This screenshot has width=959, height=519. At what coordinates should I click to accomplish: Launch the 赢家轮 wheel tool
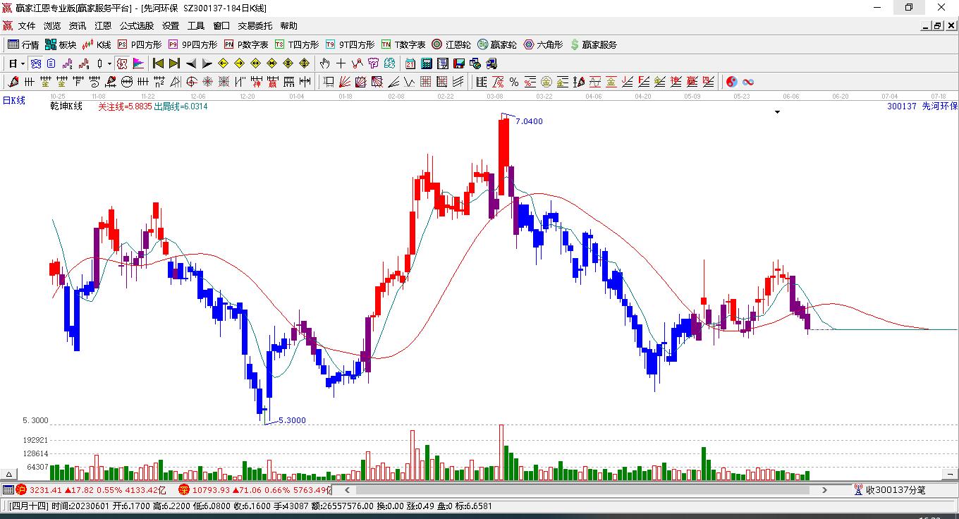click(497, 44)
